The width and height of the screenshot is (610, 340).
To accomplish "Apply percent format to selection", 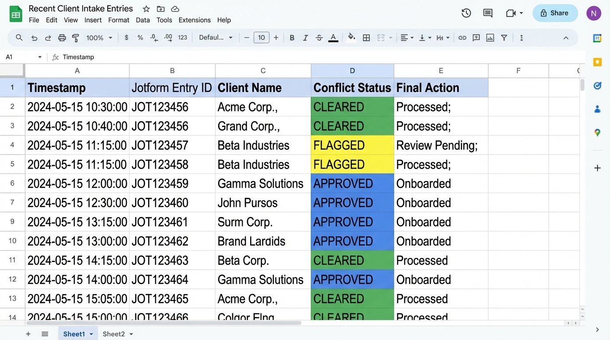I will 140,38.
